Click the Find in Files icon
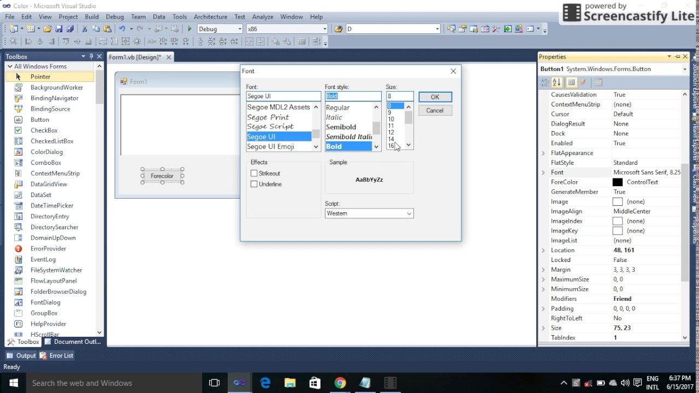The image size is (699, 393). 338,29
